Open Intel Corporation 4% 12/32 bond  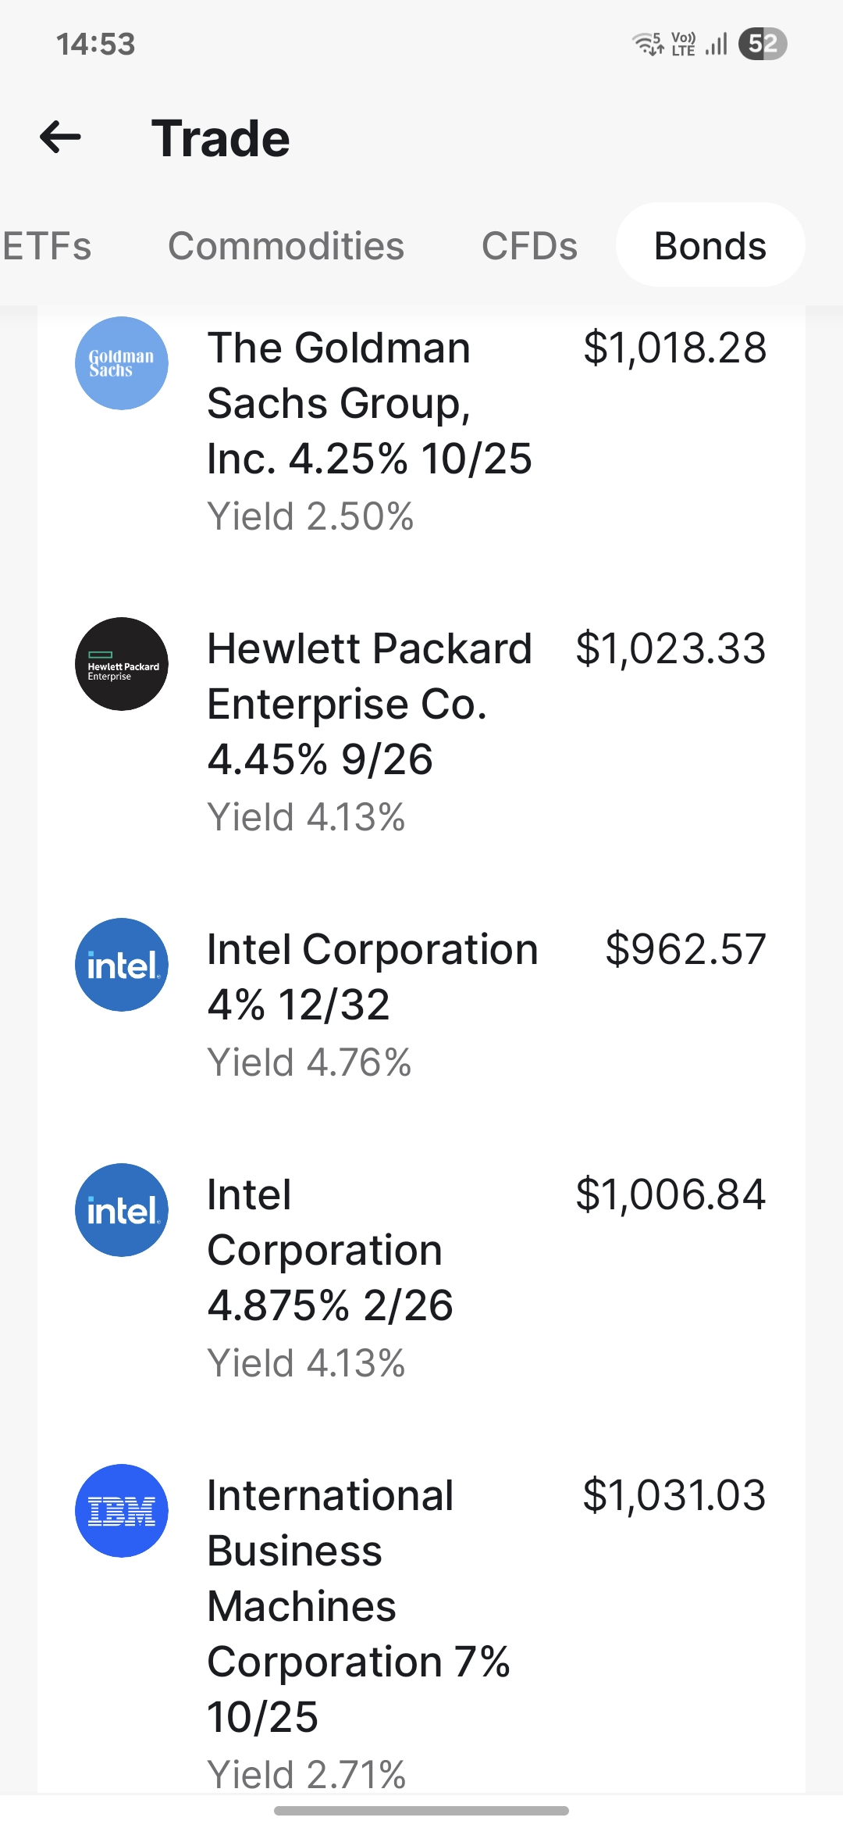click(421, 1005)
